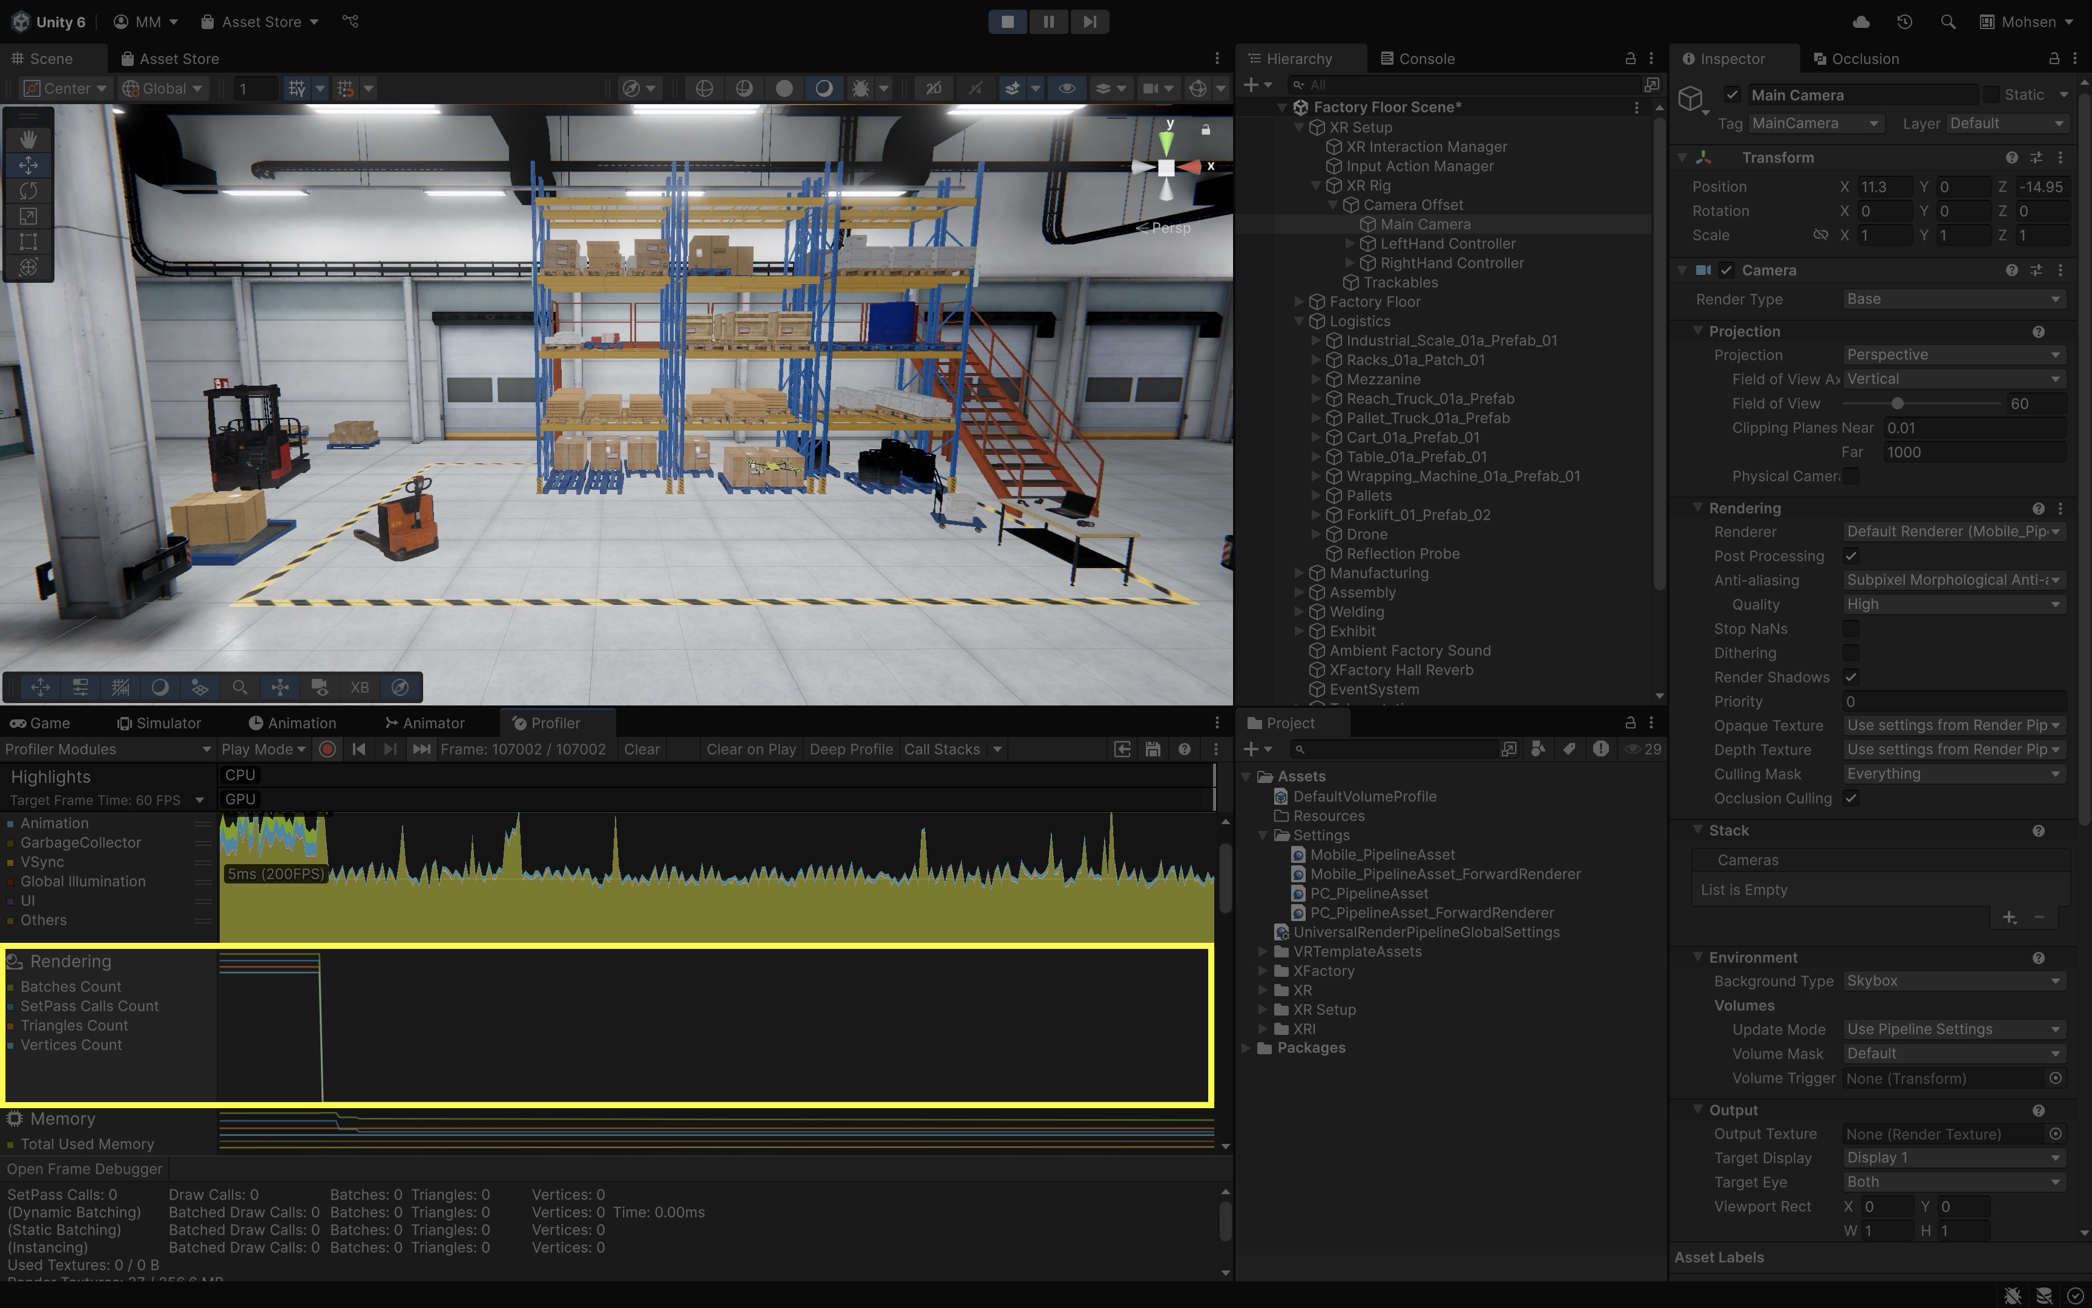The image size is (2092, 1308).
Task: Click the Pause playback button
Action: click(x=1048, y=22)
